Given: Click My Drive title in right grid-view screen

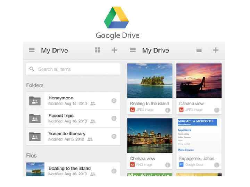Looking at the screenshot, I should [156, 51].
